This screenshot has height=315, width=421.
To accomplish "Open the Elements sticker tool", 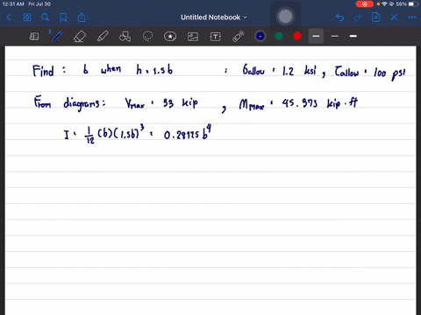I will [x=170, y=37].
